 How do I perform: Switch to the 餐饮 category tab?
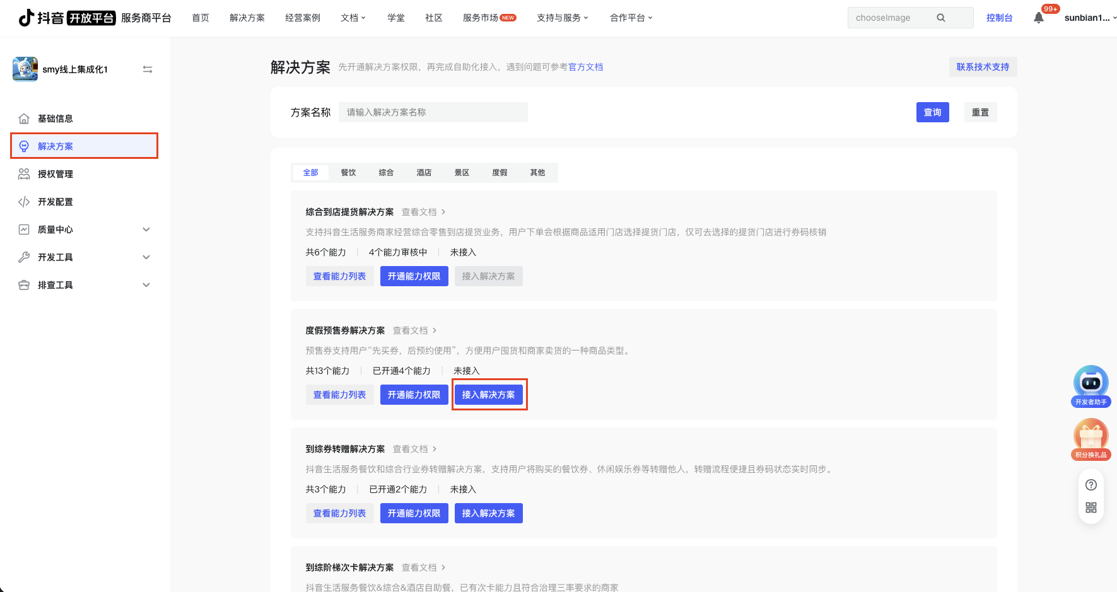pos(348,173)
